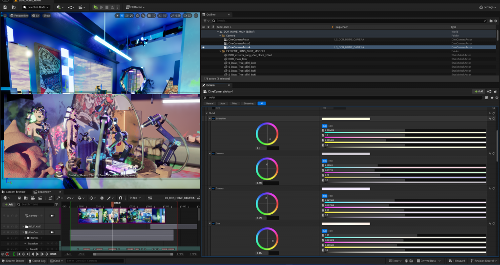The width and height of the screenshot is (500, 265).
Task: Click the green Play in editor button
Action: (96, 7)
